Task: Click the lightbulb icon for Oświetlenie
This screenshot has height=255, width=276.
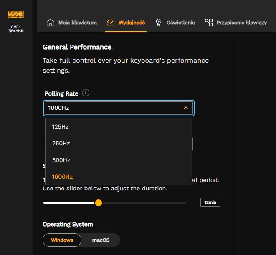Action: (x=159, y=23)
